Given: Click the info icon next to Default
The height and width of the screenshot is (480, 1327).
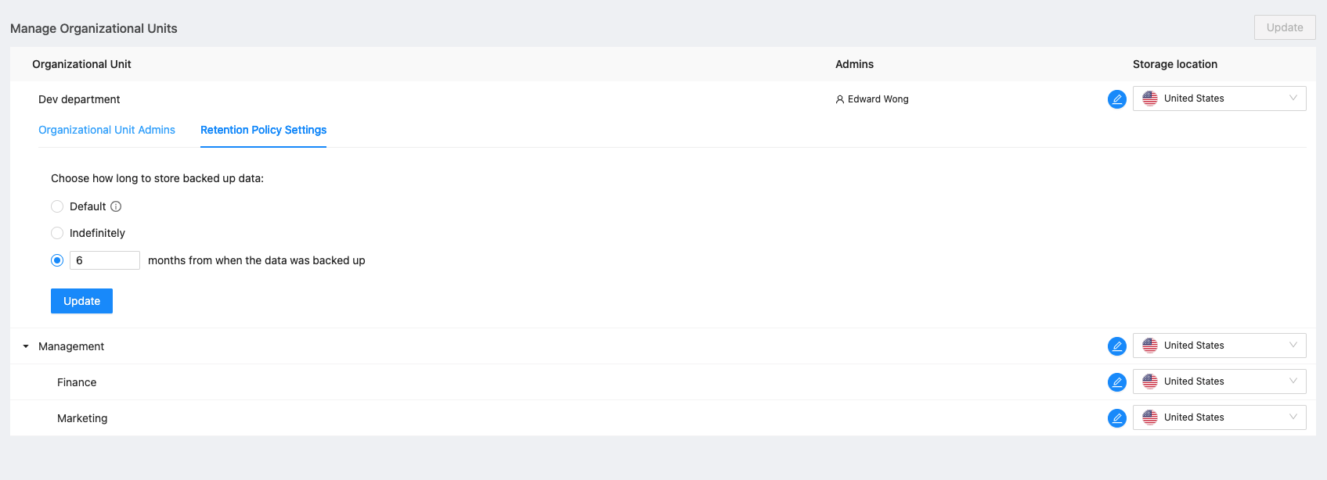Looking at the screenshot, I should click(116, 206).
